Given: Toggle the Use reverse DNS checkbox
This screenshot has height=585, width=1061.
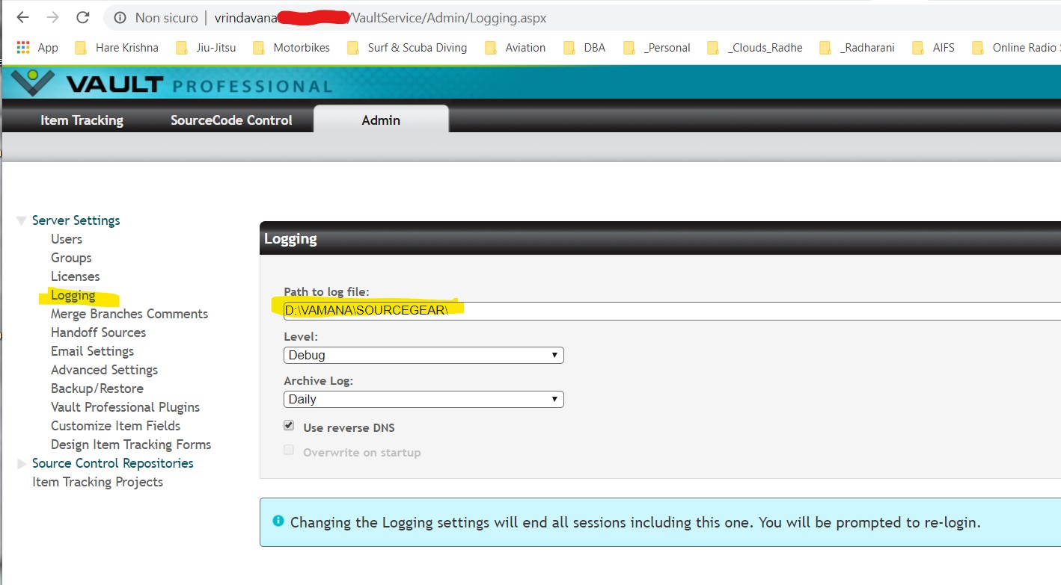Looking at the screenshot, I should click(x=289, y=426).
